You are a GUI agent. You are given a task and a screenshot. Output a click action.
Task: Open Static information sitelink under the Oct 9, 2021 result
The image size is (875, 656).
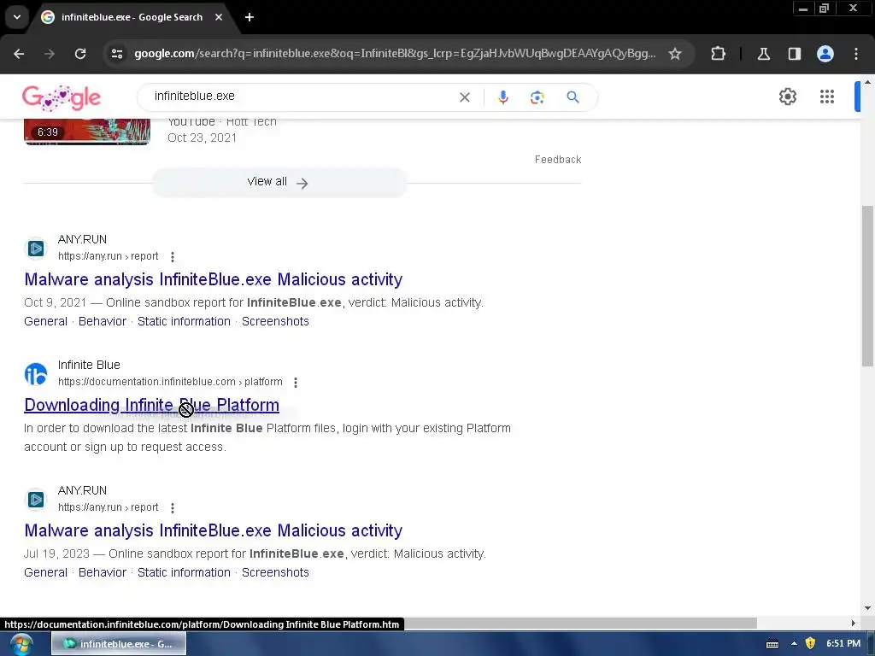pos(184,321)
